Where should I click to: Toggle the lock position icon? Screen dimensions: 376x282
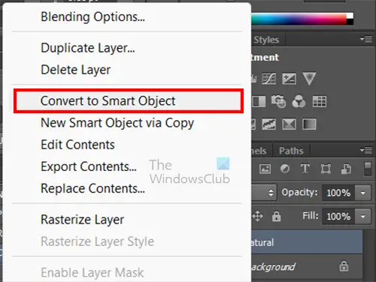257,216
